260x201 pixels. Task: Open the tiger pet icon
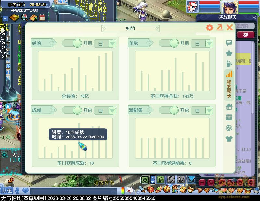click(183, 189)
